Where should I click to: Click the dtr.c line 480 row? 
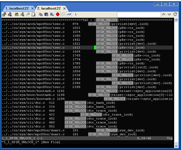click(87, 122)
